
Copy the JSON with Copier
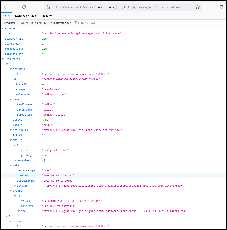24,23
